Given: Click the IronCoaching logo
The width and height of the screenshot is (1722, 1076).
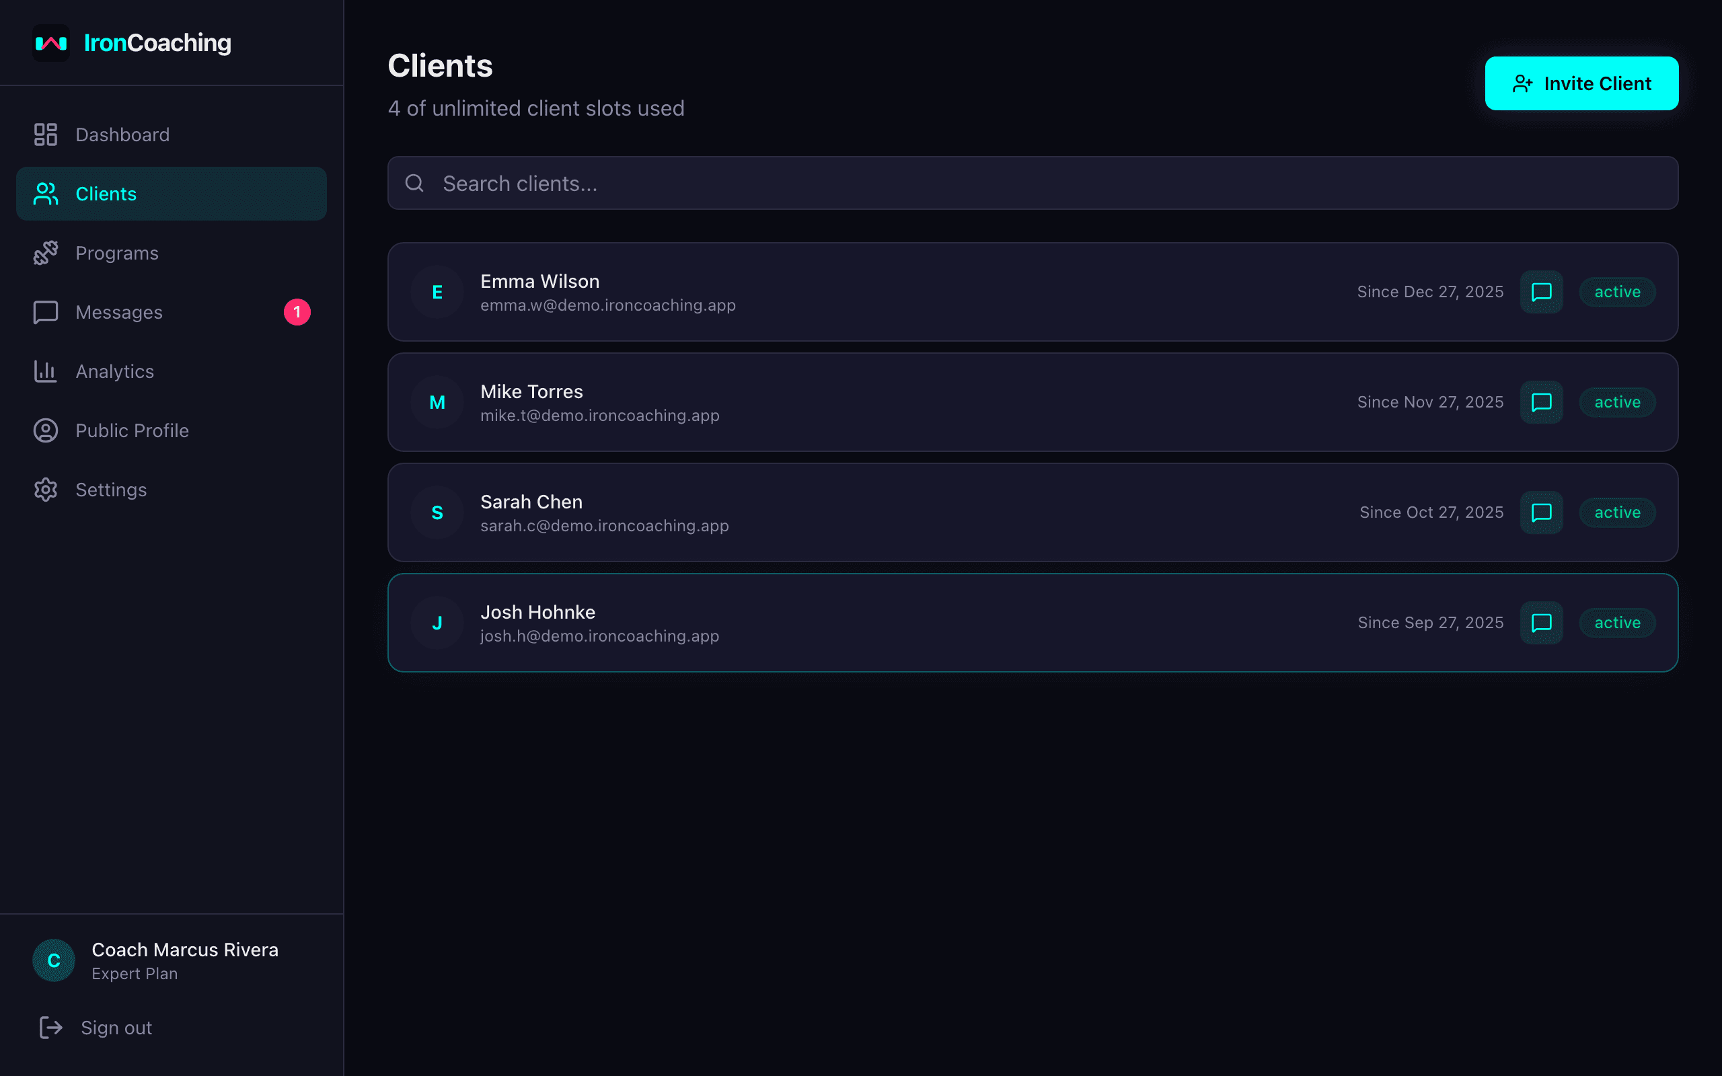Looking at the screenshot, I should [133, 42].
